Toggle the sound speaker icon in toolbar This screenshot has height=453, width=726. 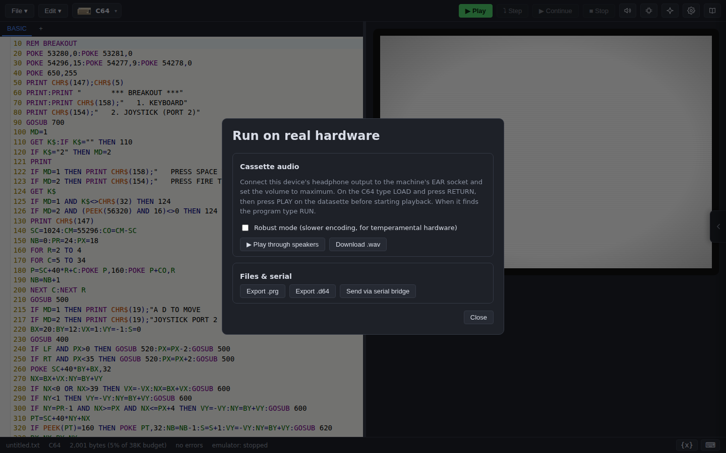(x=628, y=11)
